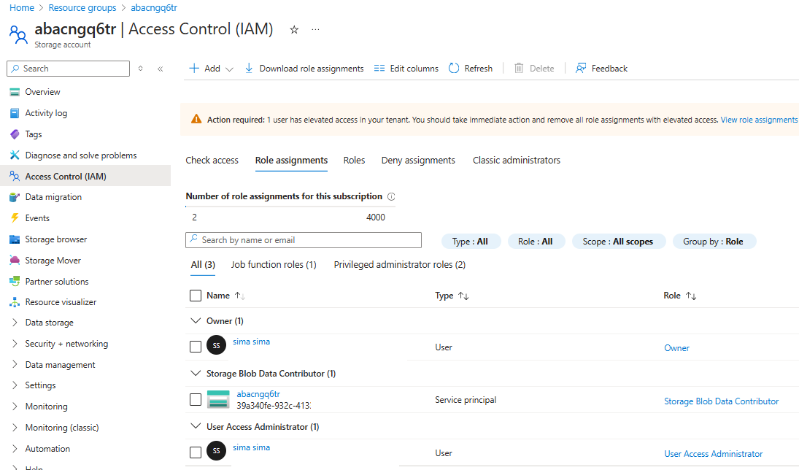Click the Activity log icon
This screenshot has height=470, width=799.
point(15,113)
